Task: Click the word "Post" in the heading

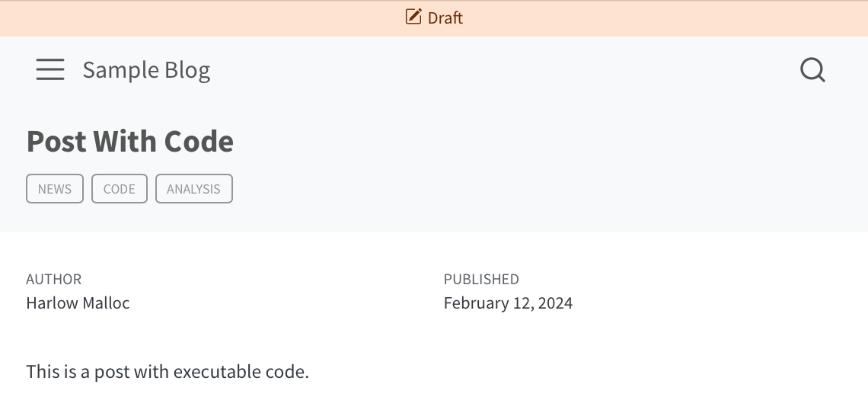Action: (x=56, y=142)
